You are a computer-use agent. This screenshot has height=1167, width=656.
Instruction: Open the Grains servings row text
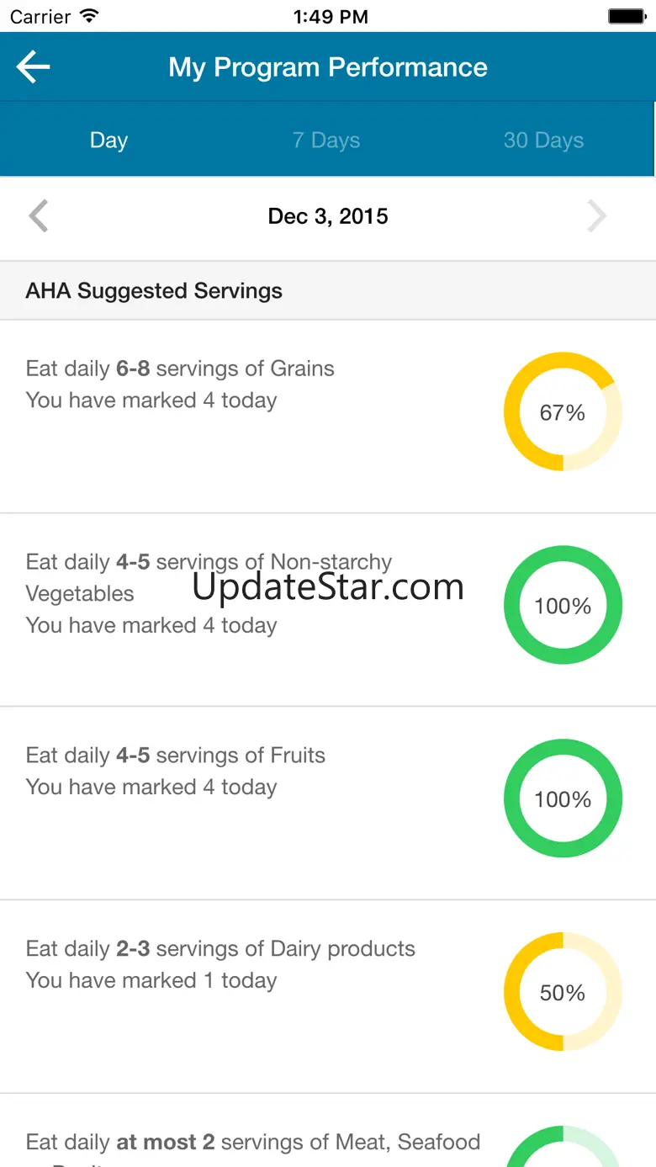tap(180, 384)
